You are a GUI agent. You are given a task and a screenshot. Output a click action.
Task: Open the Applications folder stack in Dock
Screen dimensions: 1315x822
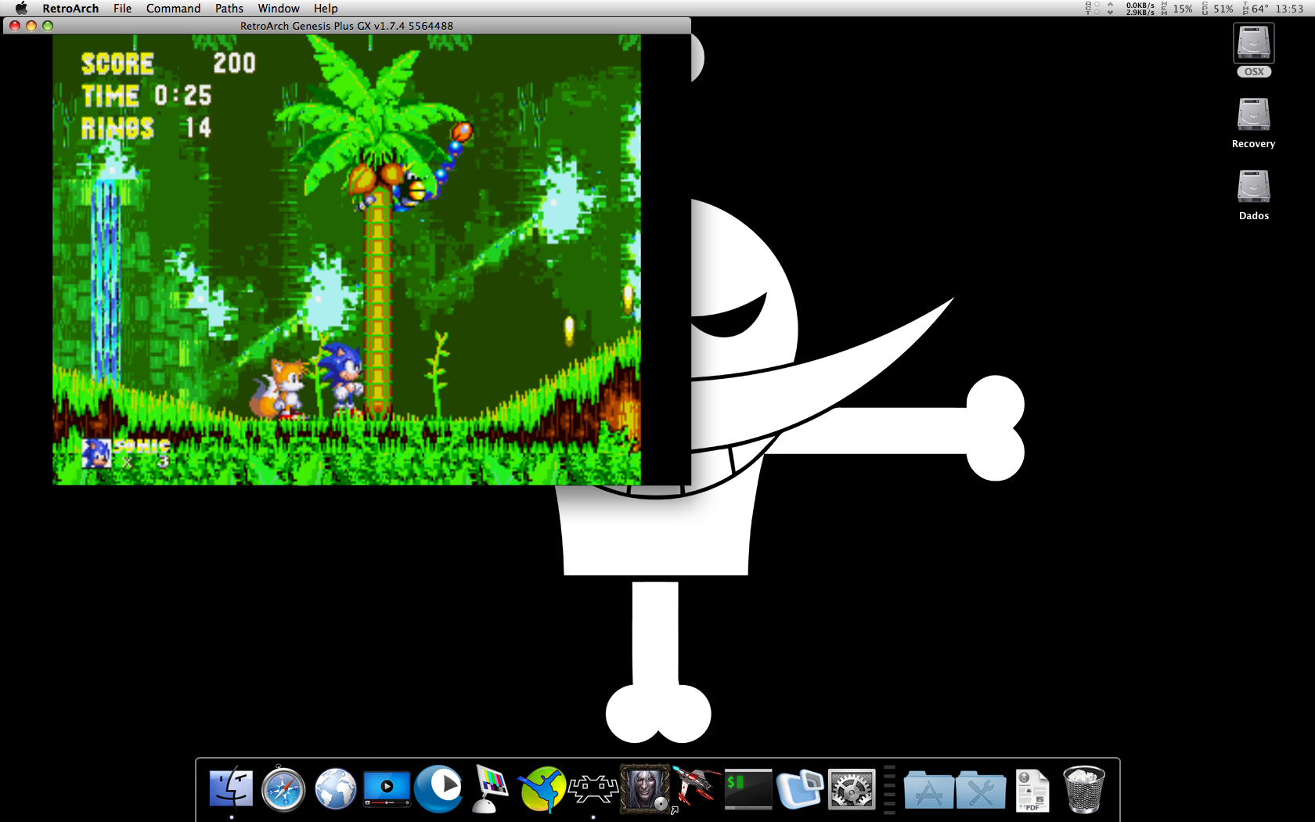(928, 788)
